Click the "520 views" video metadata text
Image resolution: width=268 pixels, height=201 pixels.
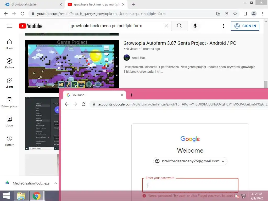[x=130, y=49]
